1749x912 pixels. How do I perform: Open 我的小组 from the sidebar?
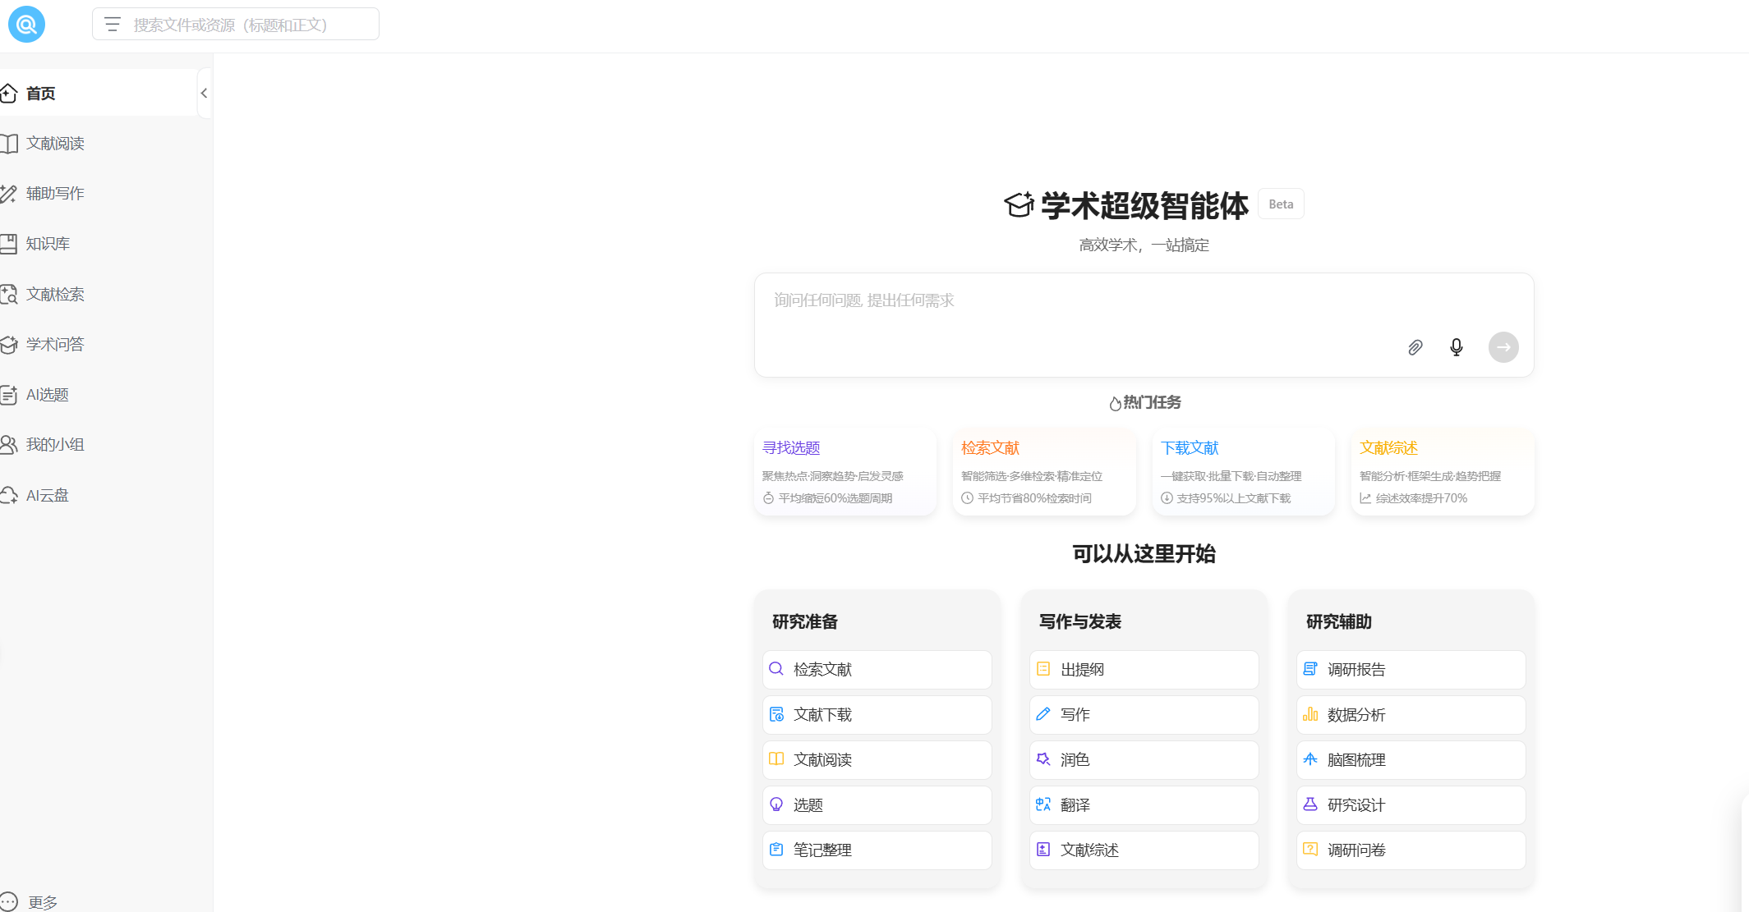(54, 444)
